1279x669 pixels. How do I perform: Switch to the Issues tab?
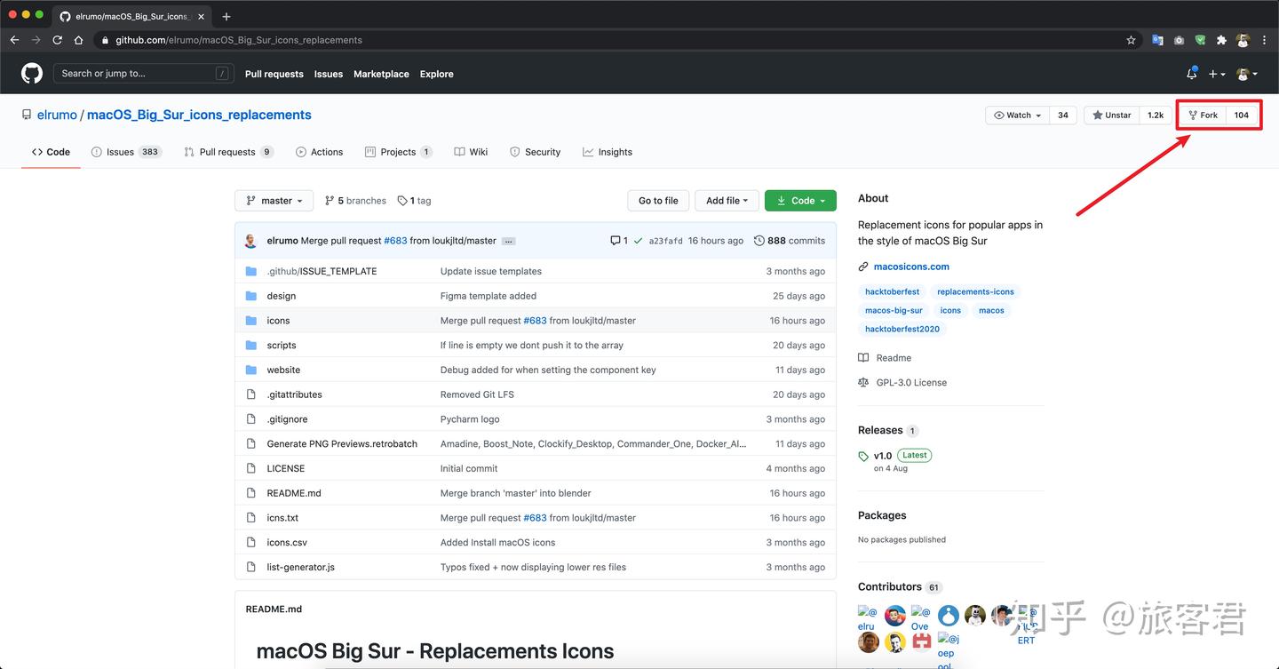point(120,152)
